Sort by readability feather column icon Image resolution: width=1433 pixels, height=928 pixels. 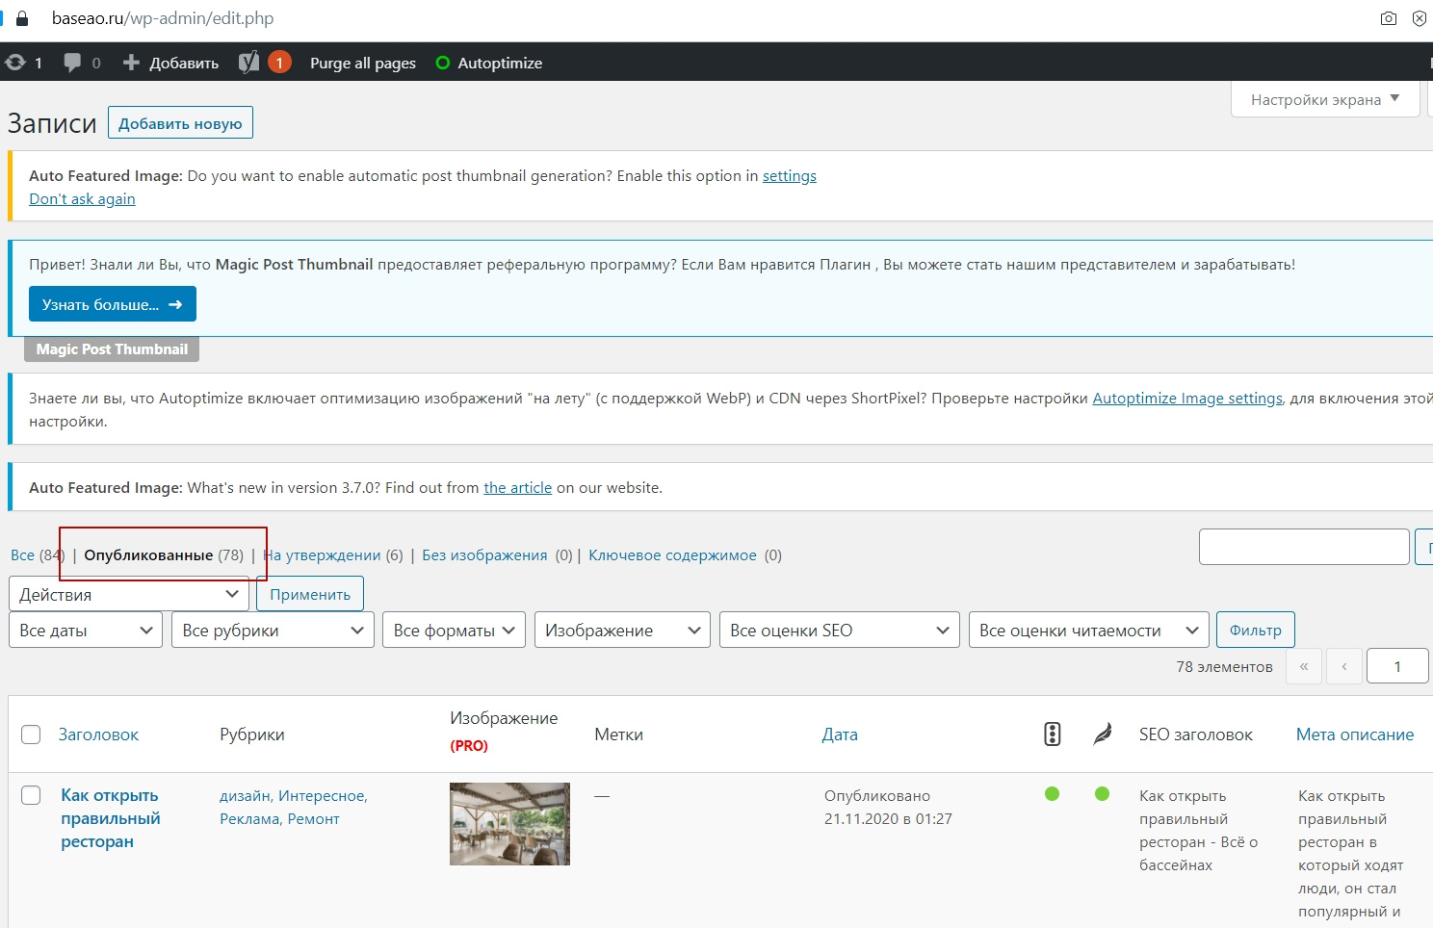pyautogui.click(x=1103, y=735)
